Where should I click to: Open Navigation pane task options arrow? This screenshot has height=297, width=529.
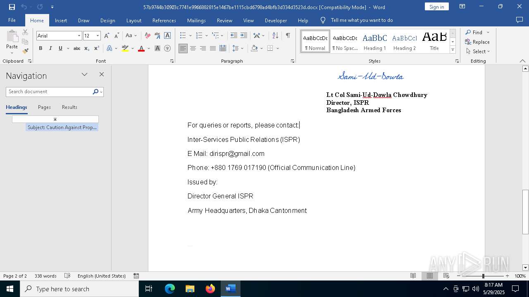click(x=84, y=75)
